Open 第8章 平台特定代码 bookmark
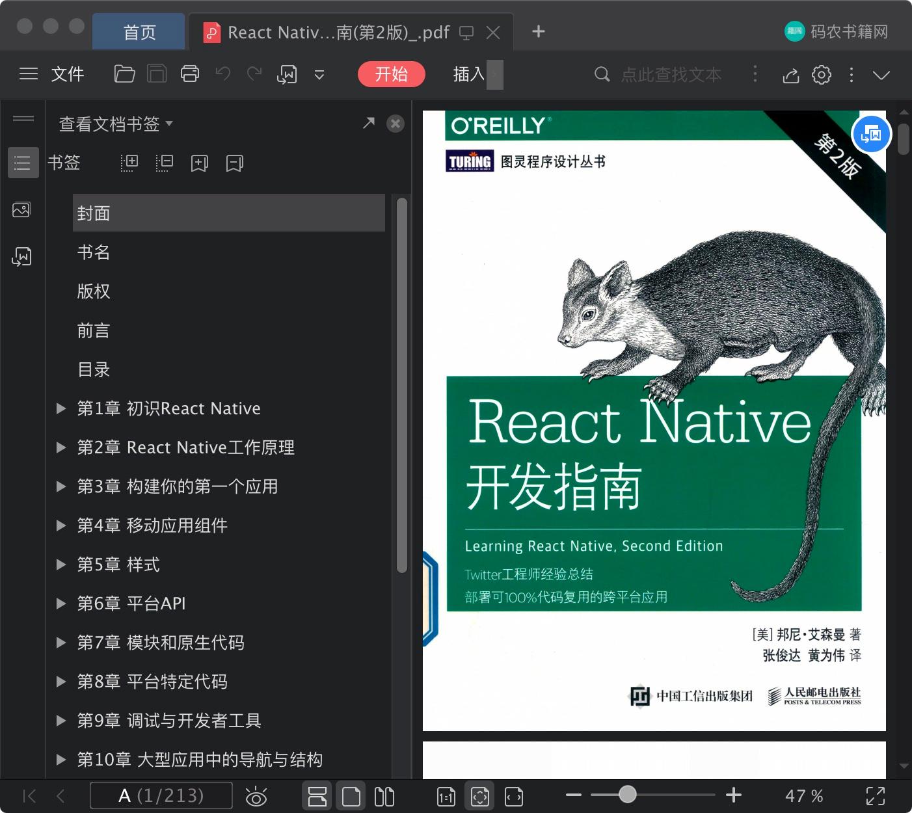Viewport: 912px width, 813px height. [x=152, y=682]
